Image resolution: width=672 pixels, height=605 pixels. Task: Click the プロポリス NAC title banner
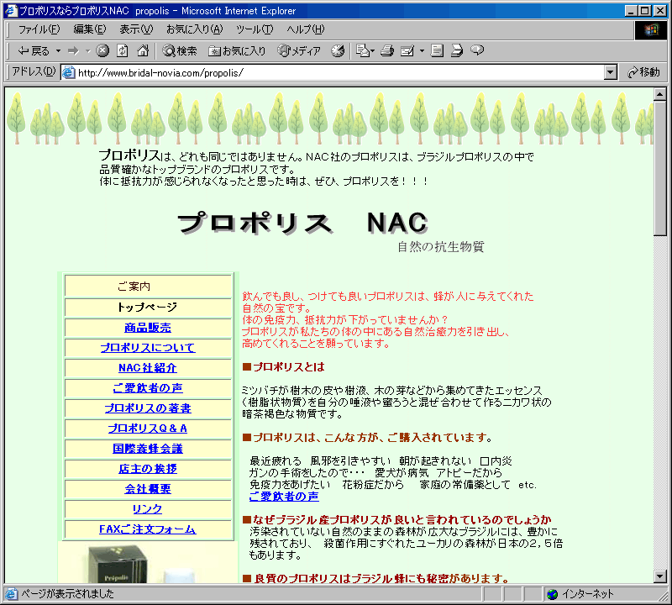(x=303, y=223)
